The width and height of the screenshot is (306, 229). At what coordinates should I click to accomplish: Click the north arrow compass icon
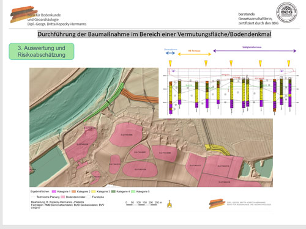pos(170,204)
